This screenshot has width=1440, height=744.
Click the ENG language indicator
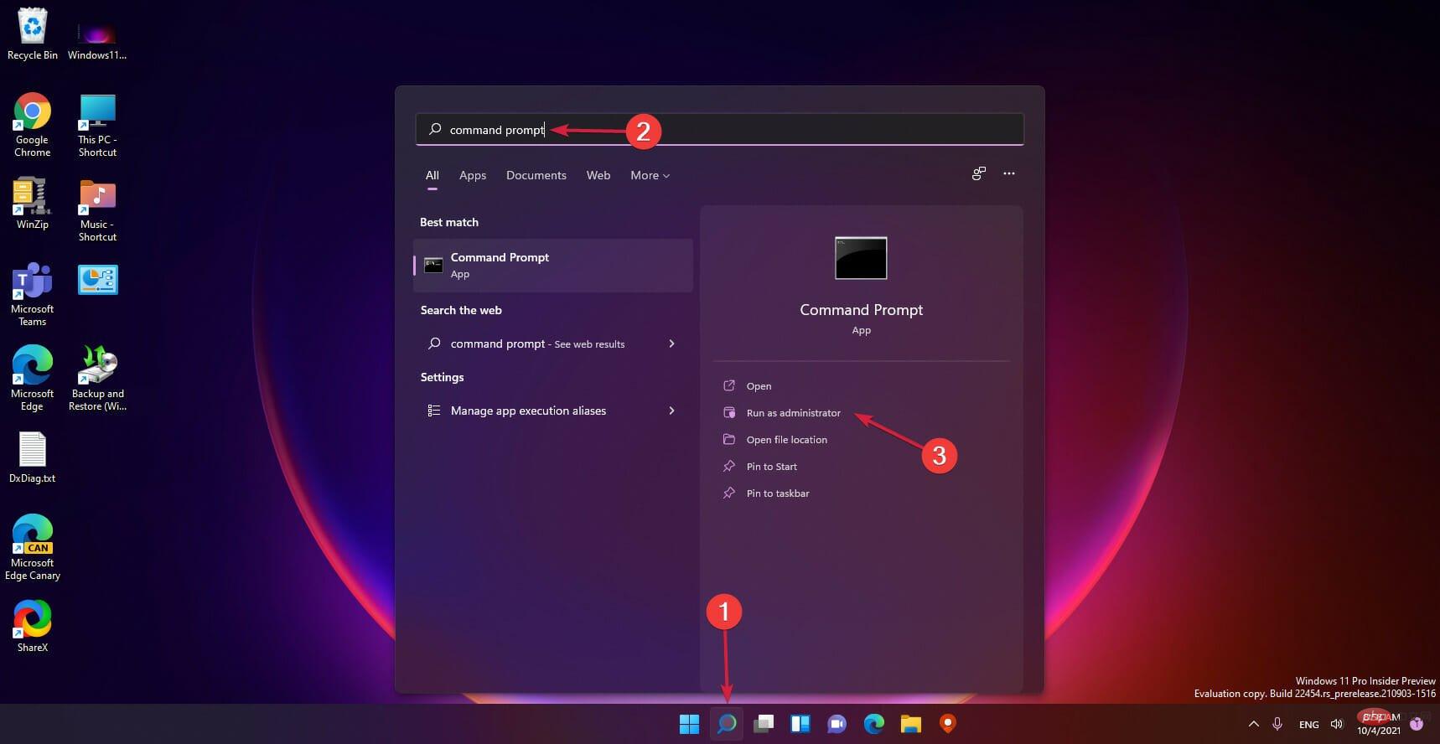point(1308,725)
